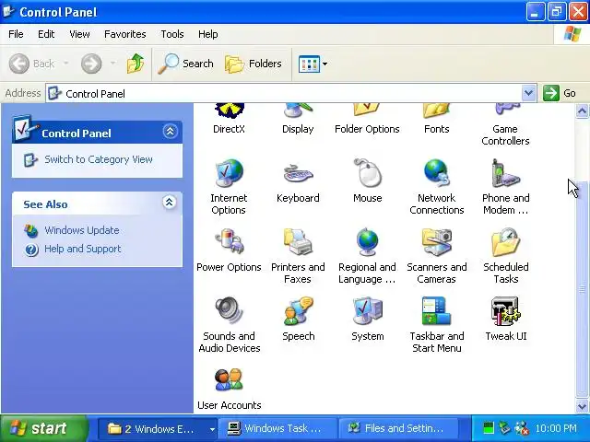This screenshot has height=442, width=590.
Task: Open the View menu
Action: [79, 34]
